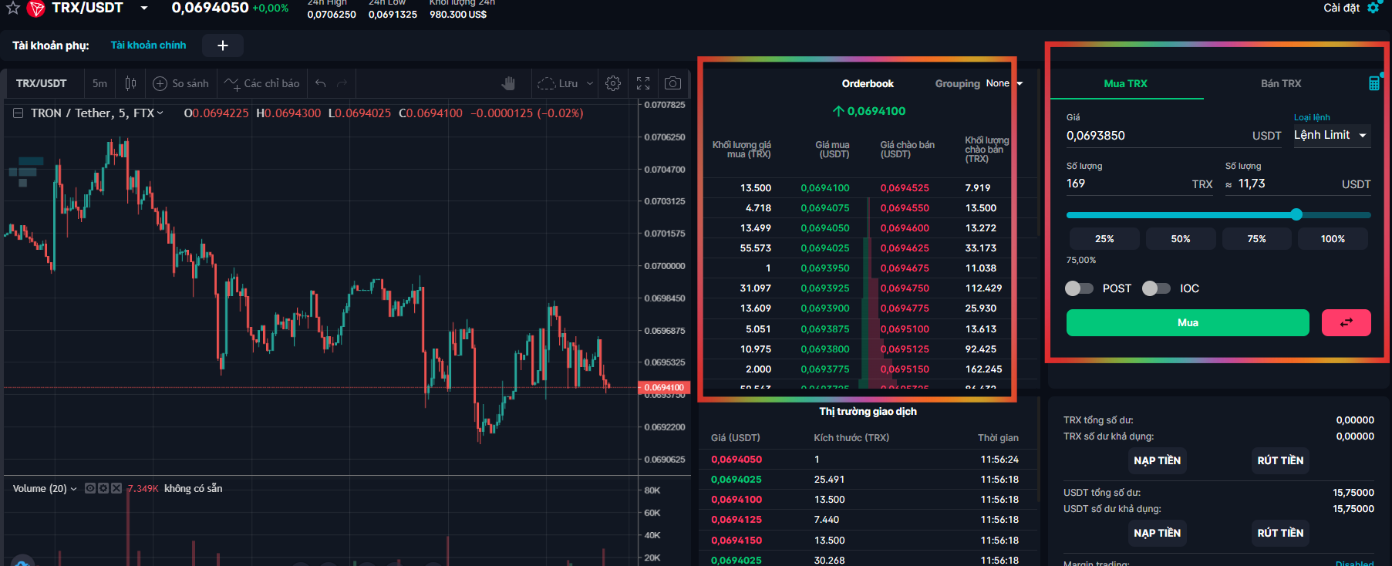This screenshot has height=566, width=1392.
Task: Redo the chart action
Action: 342,83
